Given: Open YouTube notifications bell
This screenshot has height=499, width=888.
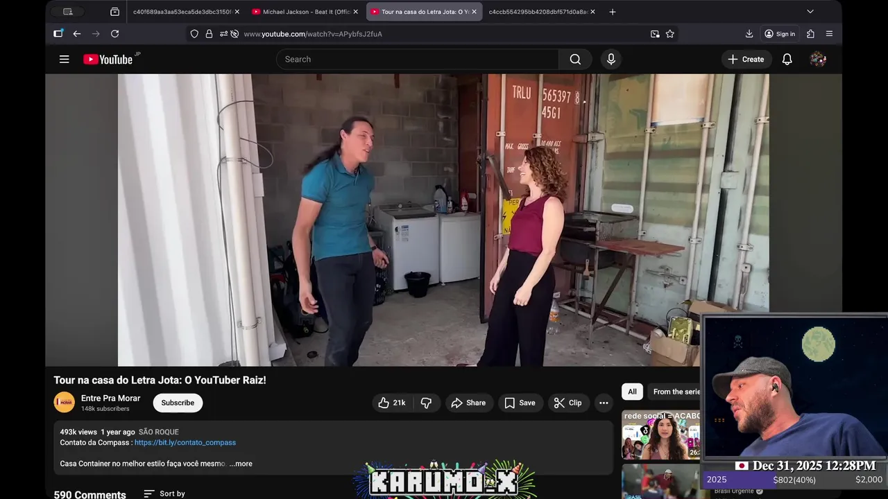Looking at the screenshot, I should click(787, 60).
